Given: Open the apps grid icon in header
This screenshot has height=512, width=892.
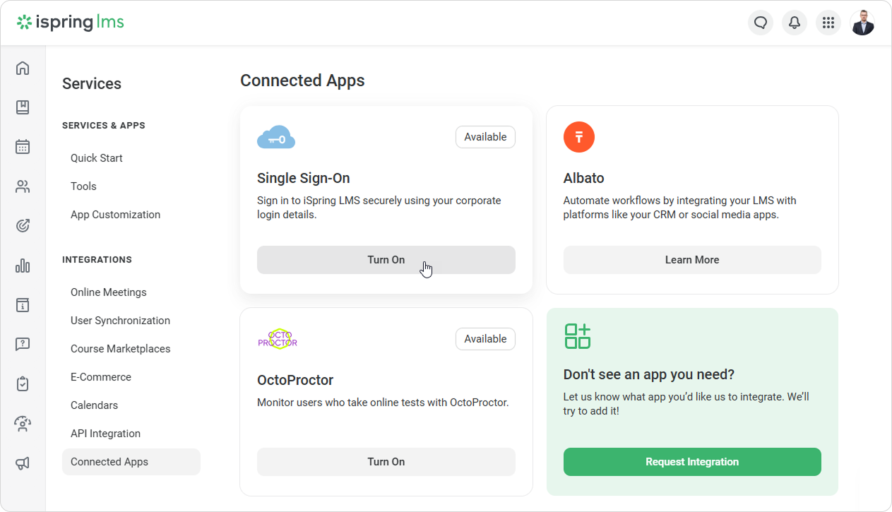Looking at the screenshot, I should coord(828,23).
